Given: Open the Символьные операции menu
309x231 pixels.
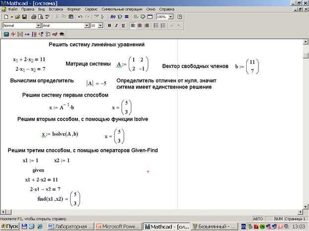Looking at the screenshot, I should pyautogui.click(x=122, y=9).
